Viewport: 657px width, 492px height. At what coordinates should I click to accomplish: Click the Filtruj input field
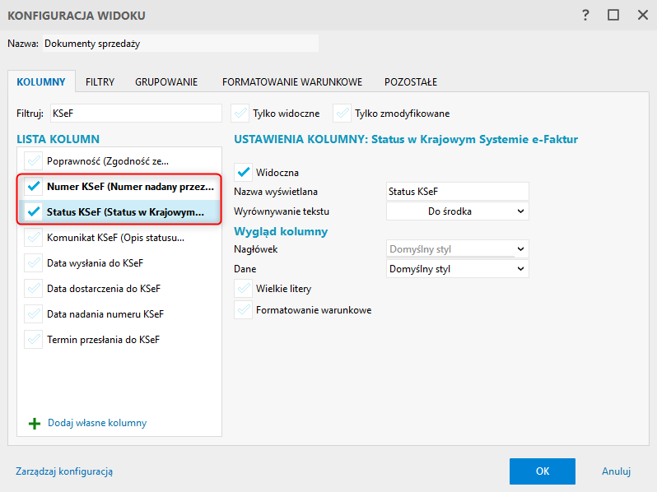click(x=135, y=113)
